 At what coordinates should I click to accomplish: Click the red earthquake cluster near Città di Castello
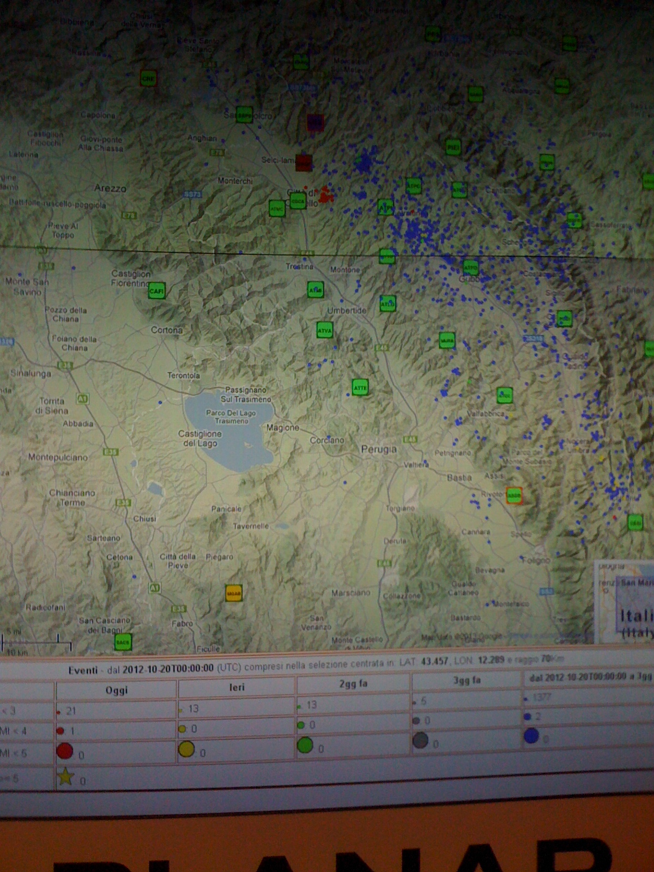pyautogui.click(x=326, y=195)
